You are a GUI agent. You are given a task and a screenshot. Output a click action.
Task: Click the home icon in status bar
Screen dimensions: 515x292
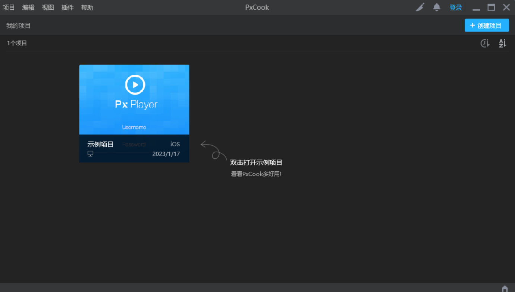[x=505, y=288]
